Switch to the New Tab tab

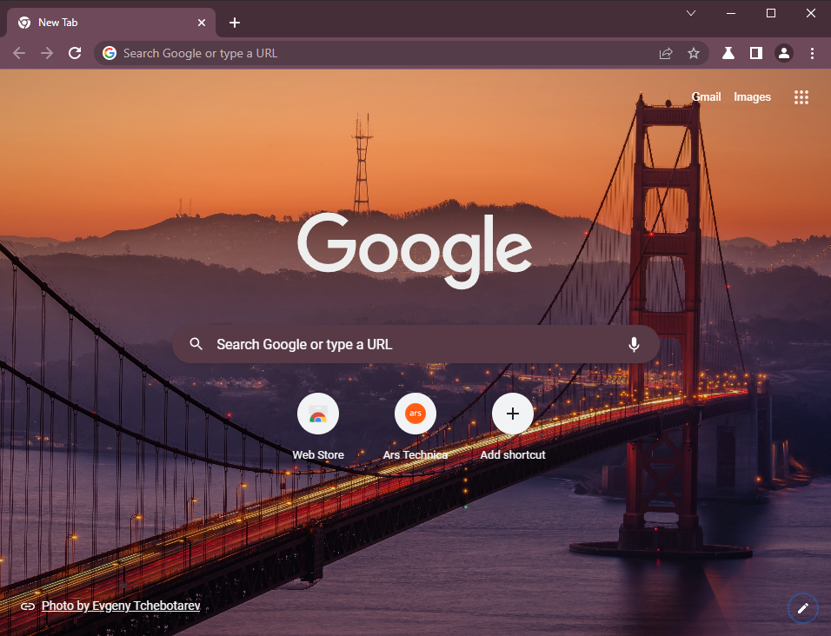point(104,22)
